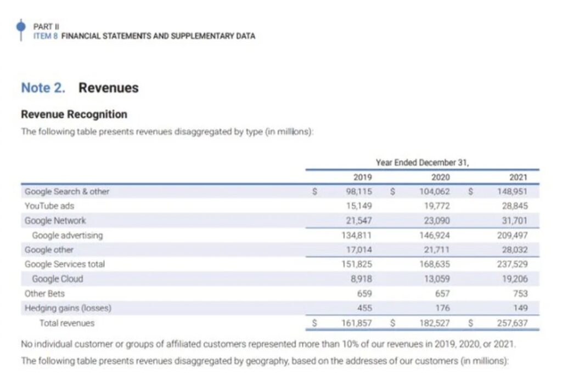Click the 2020 column header
This screenshot has height=381, width=562.
[x=440, y=177]
